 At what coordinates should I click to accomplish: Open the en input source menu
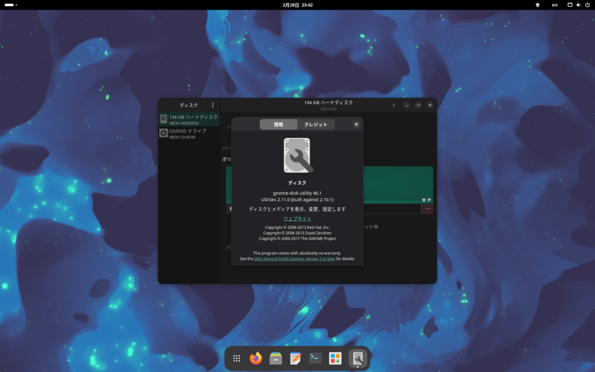pos(554,5)
